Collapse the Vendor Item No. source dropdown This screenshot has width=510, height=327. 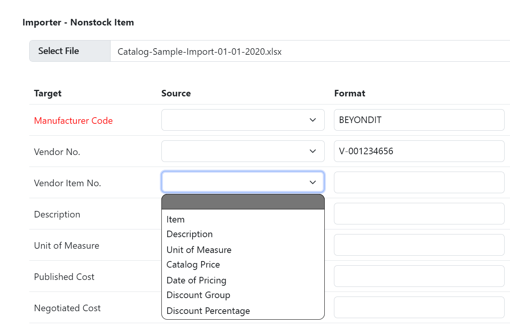click(x=243, y=182)
